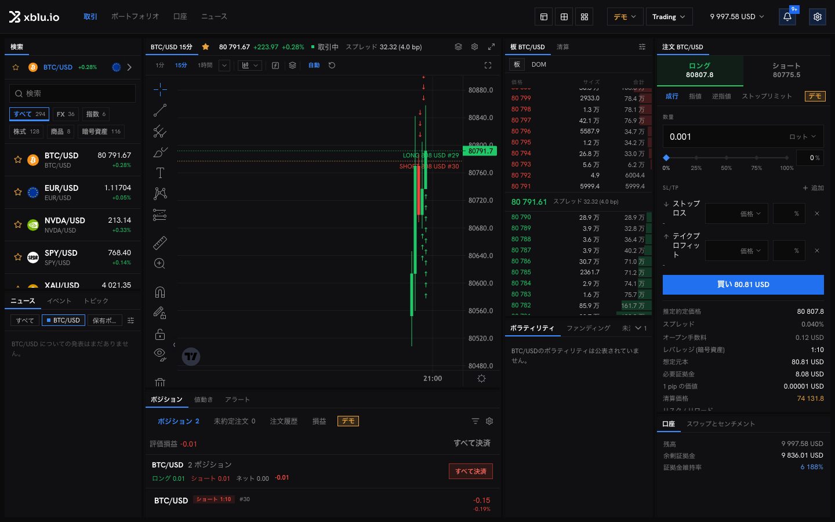835x522 pixels.
Task: Filter instruments by 暗号資産 116
Action: click(x=101, y=132)
